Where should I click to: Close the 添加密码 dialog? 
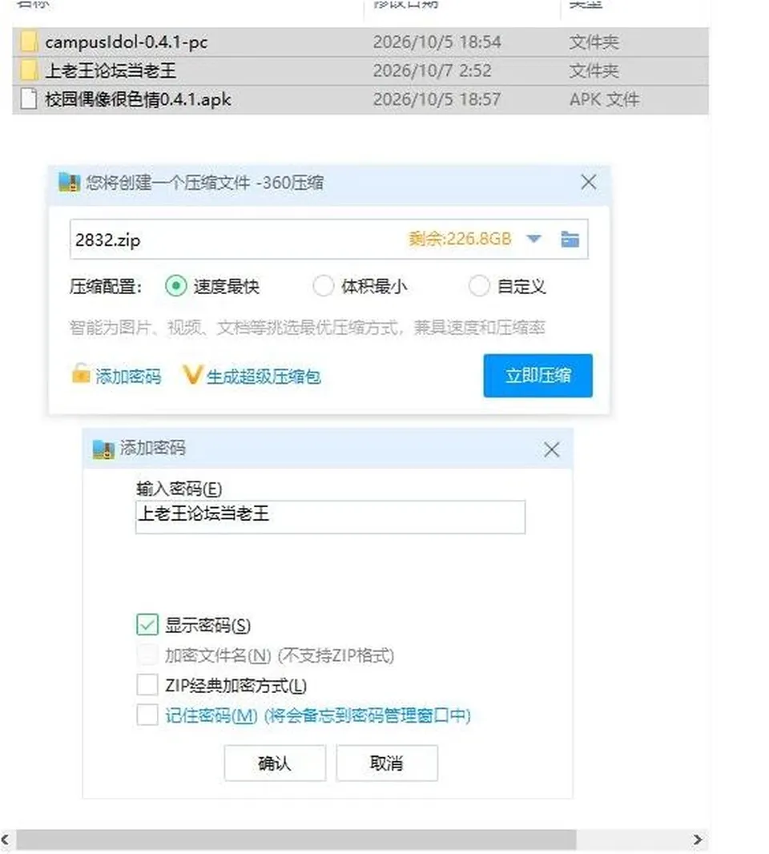click(x=552, y=450)
